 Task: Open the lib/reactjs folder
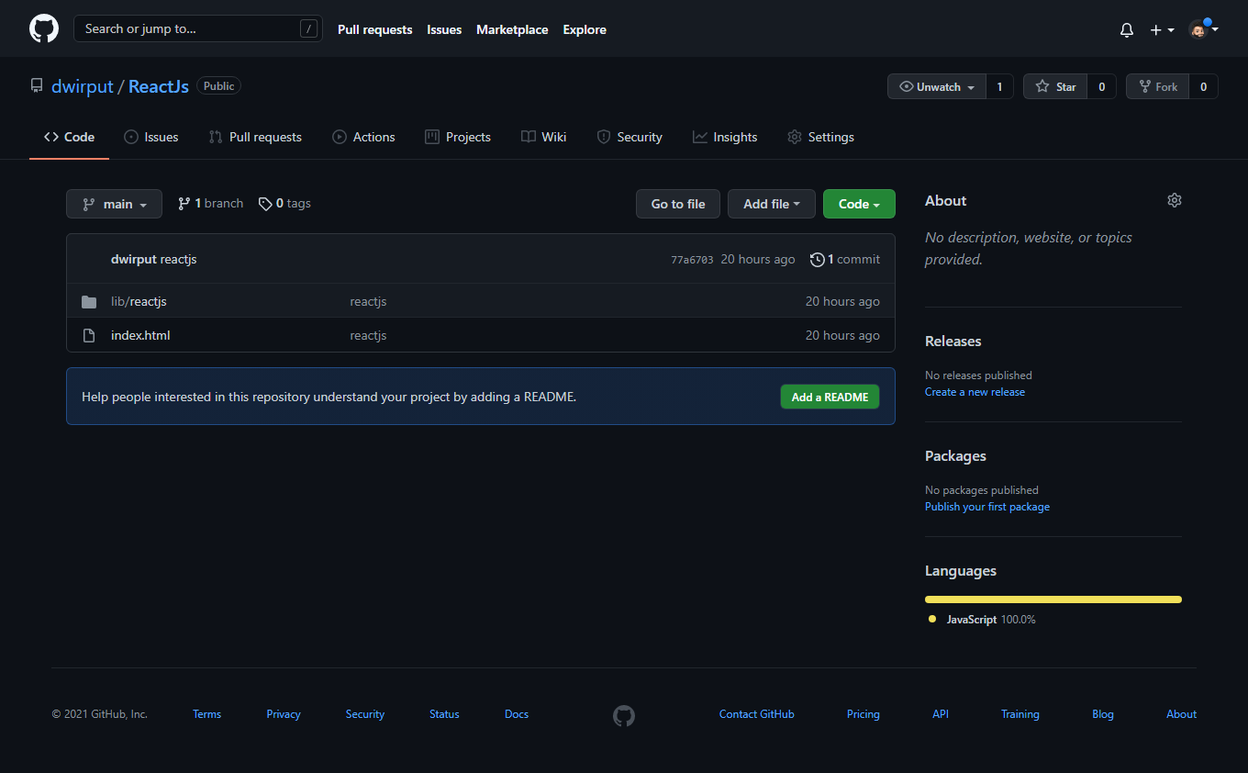(x=139, y=301)
